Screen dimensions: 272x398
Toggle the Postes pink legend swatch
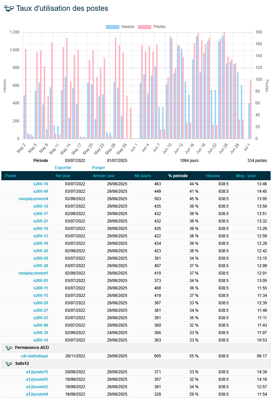click(145, 27)
